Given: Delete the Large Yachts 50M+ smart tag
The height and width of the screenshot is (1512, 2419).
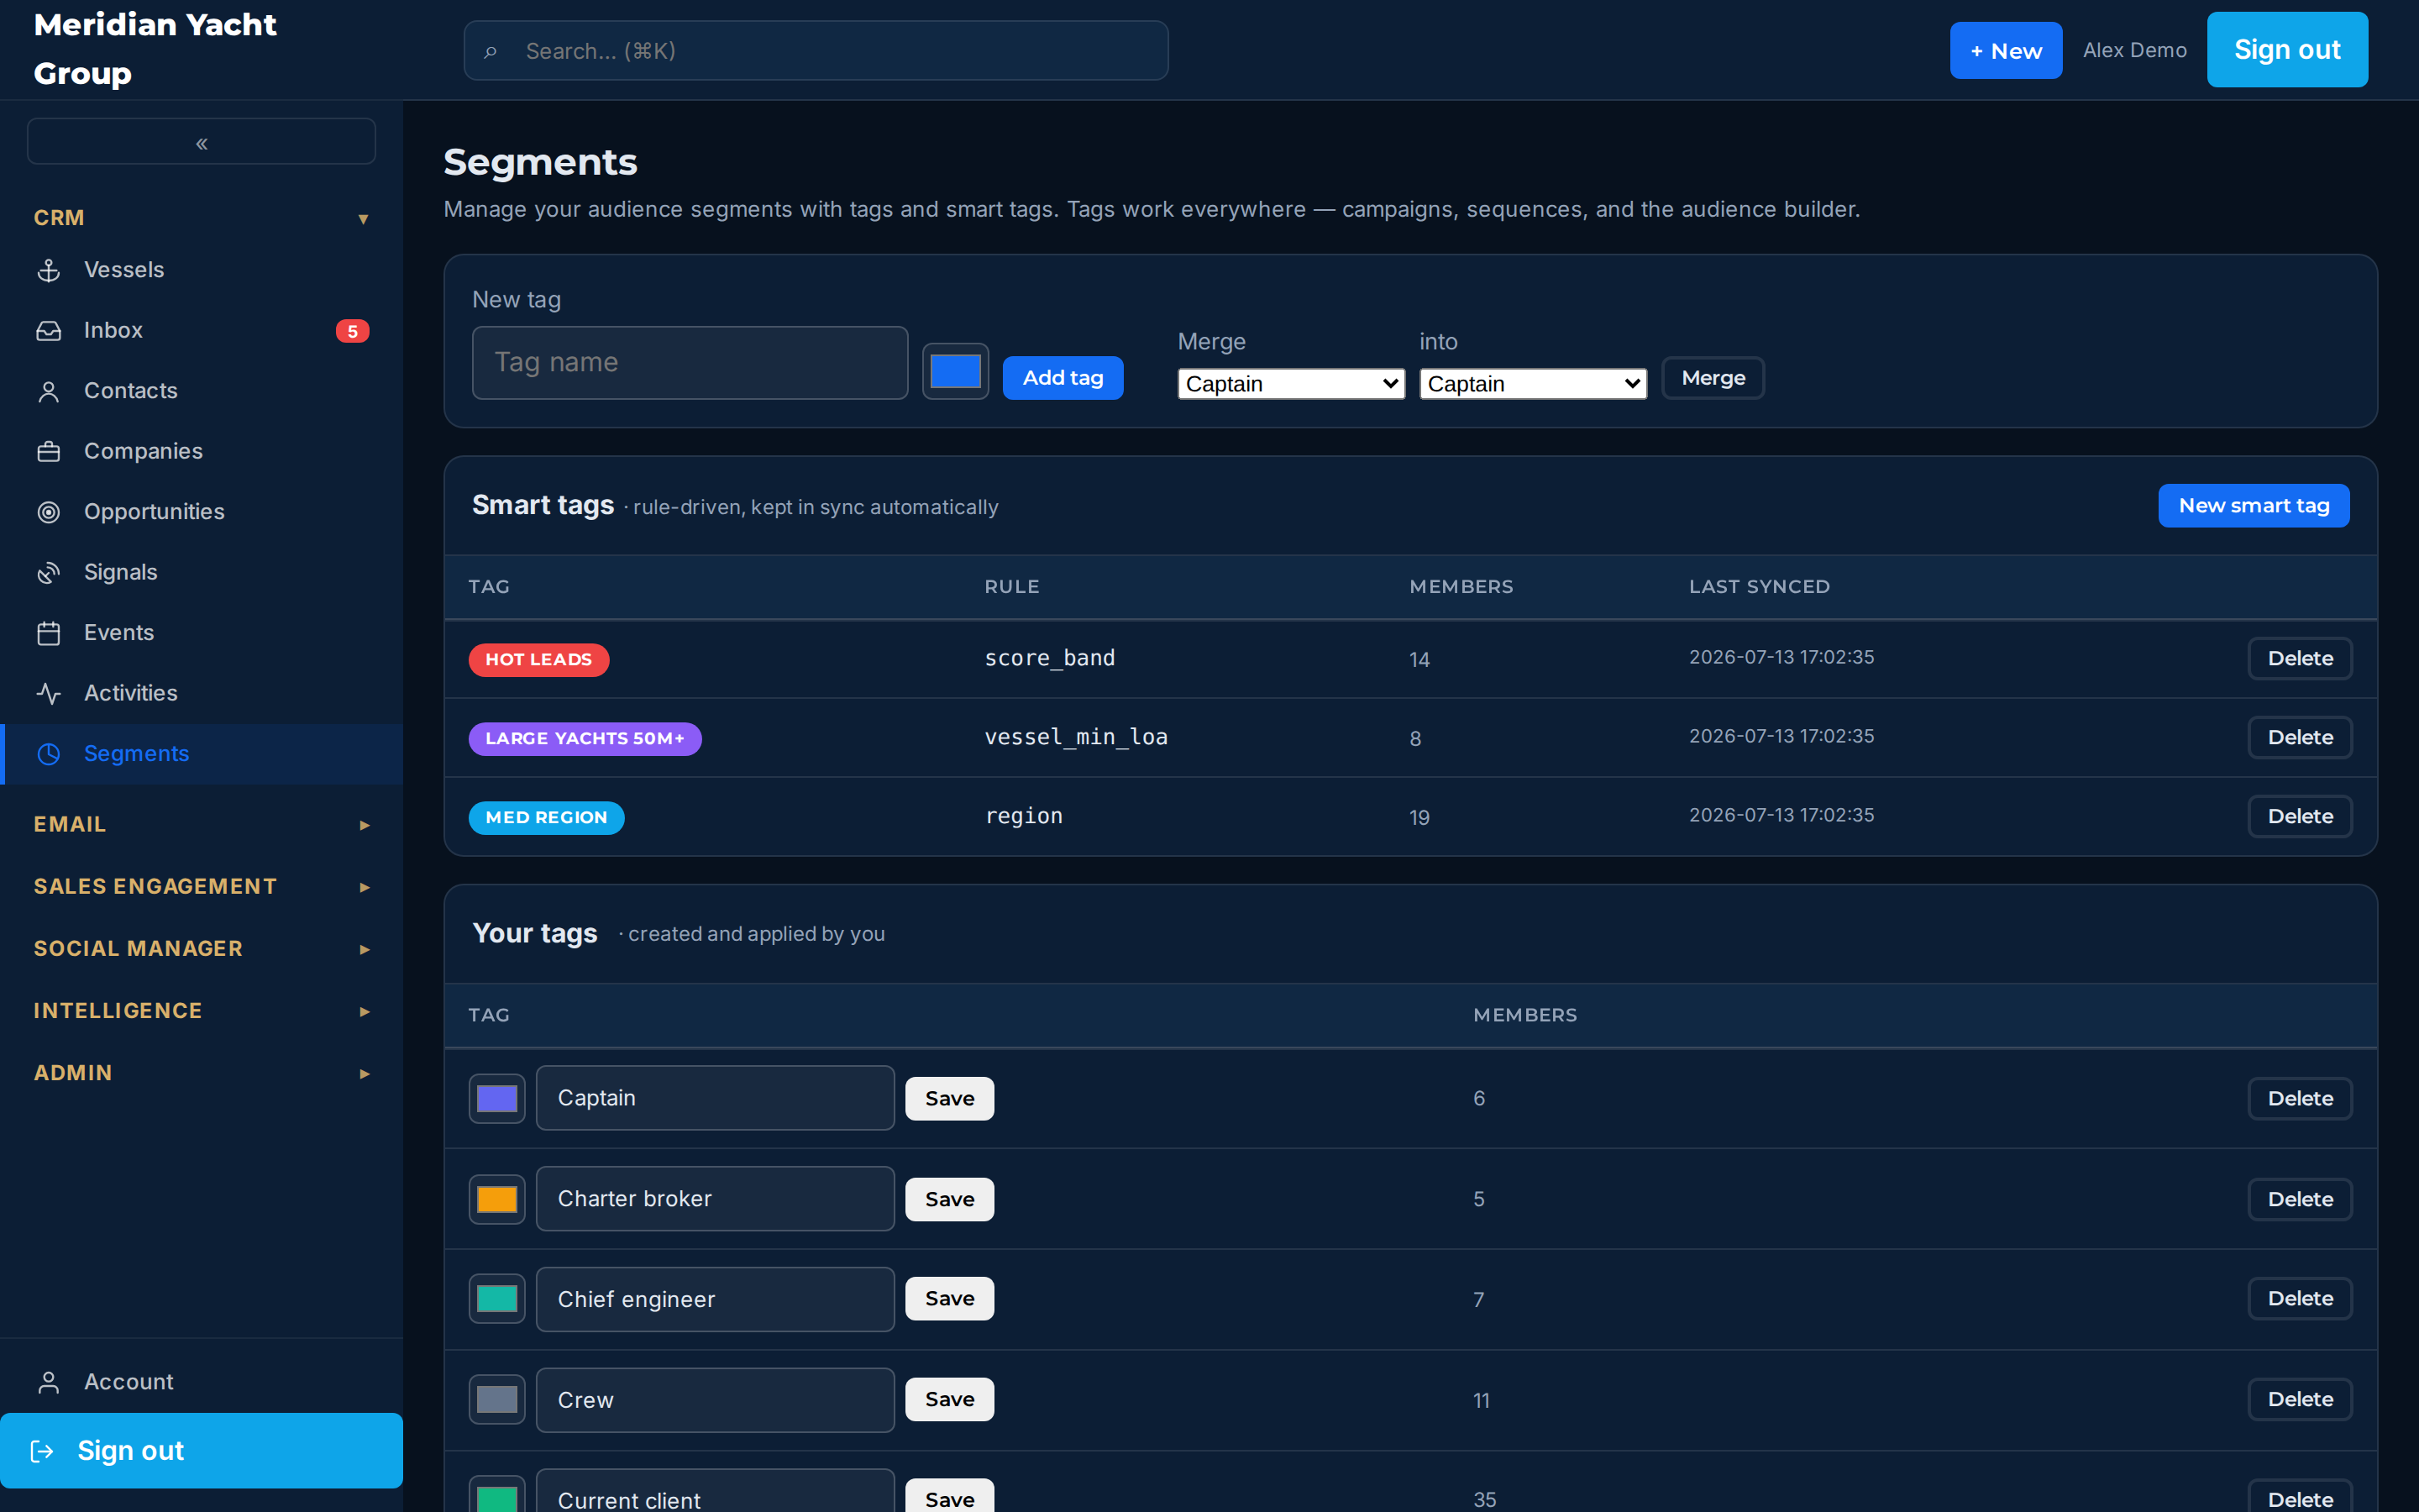Looking at the screenshot, I should click(x=2300, y=738).
